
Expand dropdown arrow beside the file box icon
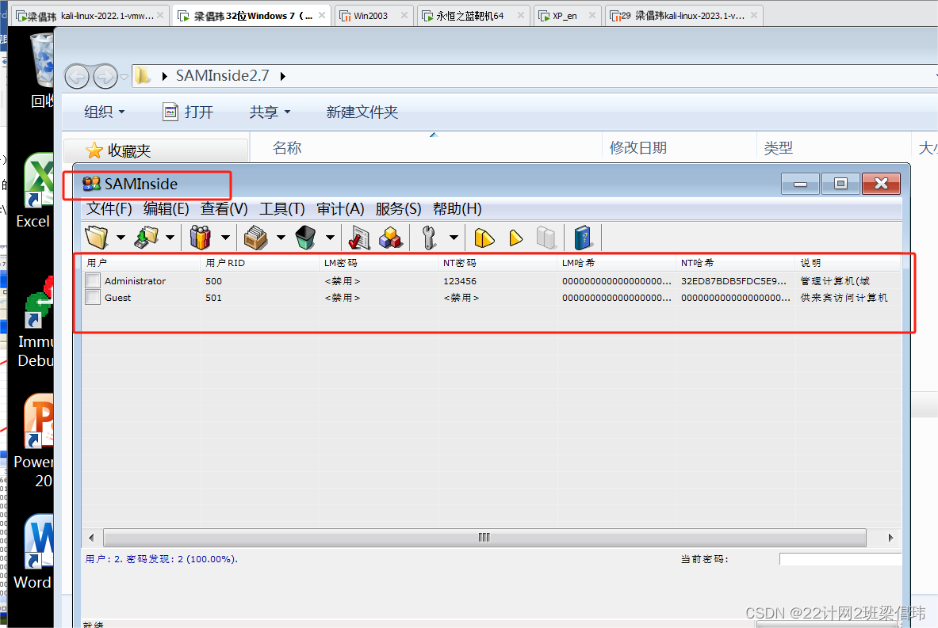[x=281, y=238]
